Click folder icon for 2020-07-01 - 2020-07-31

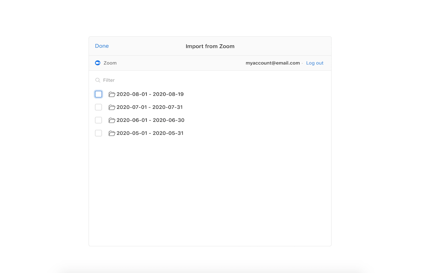[x=112, y=107]
